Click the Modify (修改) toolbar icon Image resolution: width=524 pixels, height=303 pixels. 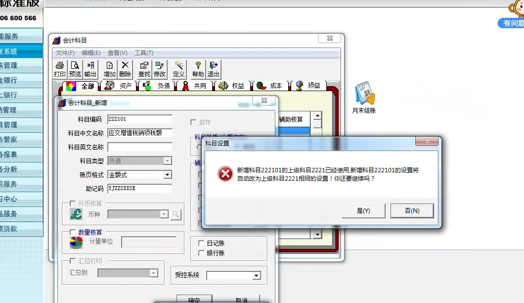[x=159, y=69]
